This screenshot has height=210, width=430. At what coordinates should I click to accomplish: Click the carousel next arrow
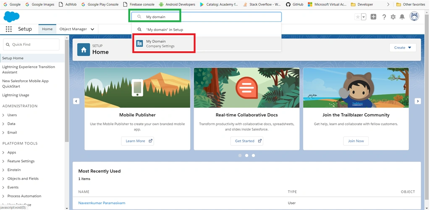click(x=418, y=101)
